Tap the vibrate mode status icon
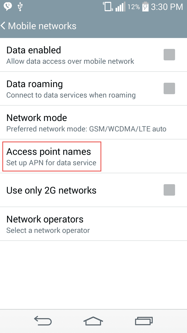187x333 pixels. (107, 7)
